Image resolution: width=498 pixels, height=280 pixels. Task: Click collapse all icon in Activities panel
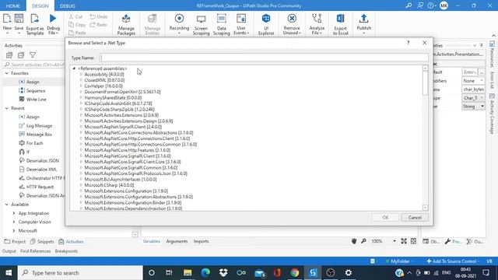pos(21,55)
